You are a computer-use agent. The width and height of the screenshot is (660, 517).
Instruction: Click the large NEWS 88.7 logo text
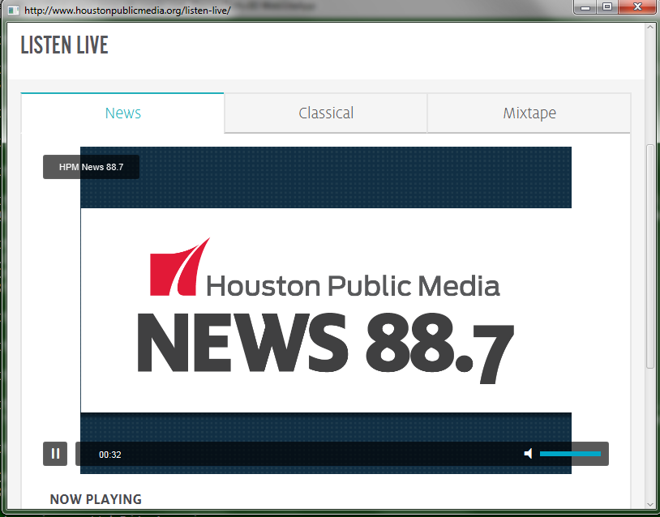coord(326,347)
